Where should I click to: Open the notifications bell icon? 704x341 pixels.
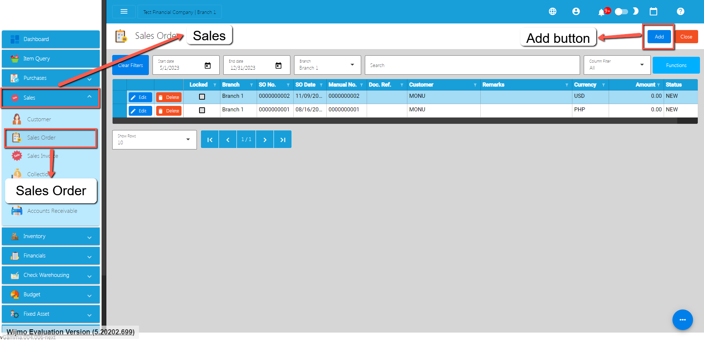[601, 12]
